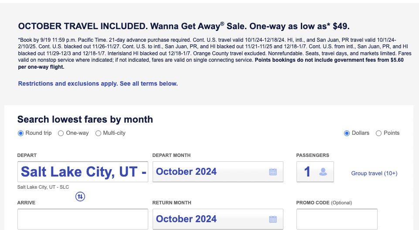This screenshot has width=419, height=230.
Task: Click the passenger silhouette icon
Action: pos(323,172)
